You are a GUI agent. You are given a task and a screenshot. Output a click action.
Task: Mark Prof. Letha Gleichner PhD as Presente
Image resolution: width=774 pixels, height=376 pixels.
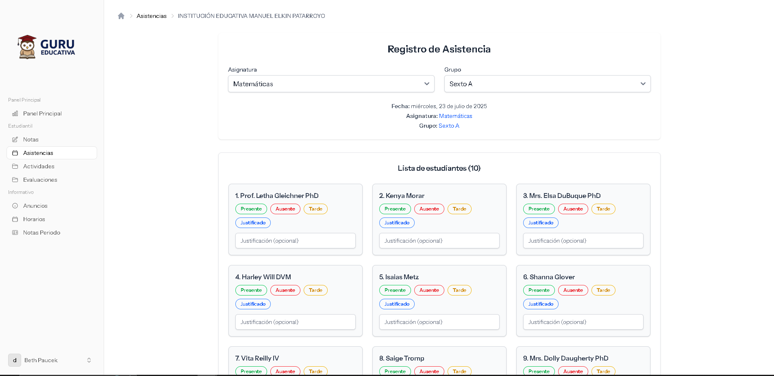coord(251,209)
